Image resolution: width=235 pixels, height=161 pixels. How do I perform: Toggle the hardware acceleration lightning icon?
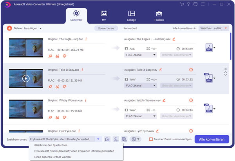click(116, 139)
